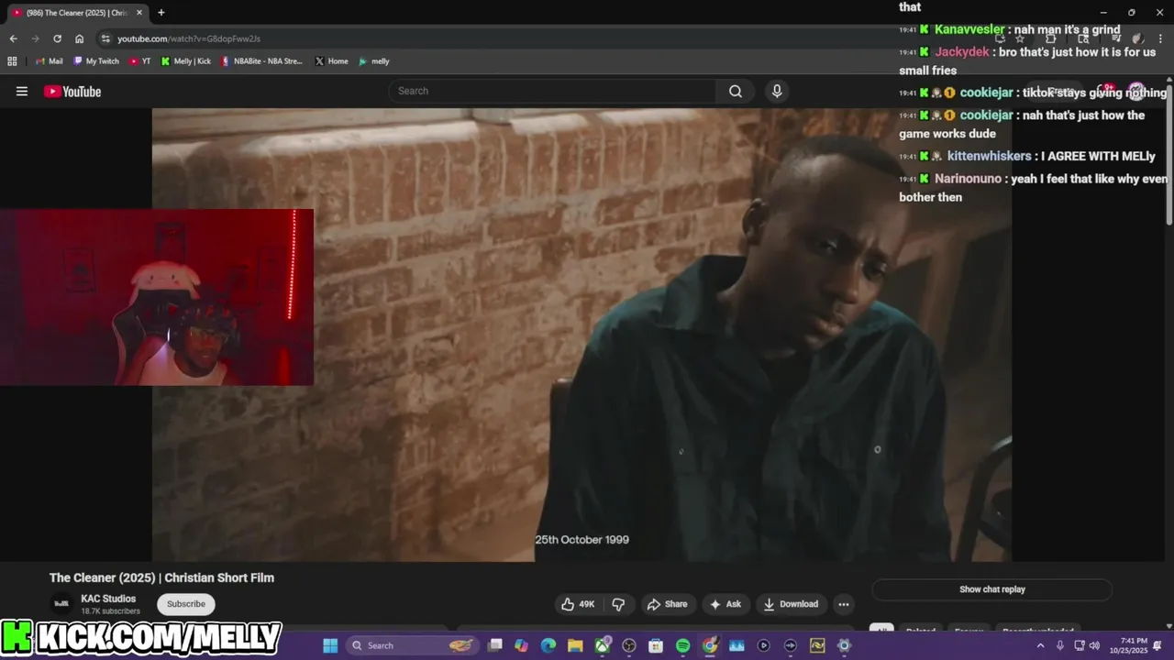Open KAC Studios channel name link

108,599
